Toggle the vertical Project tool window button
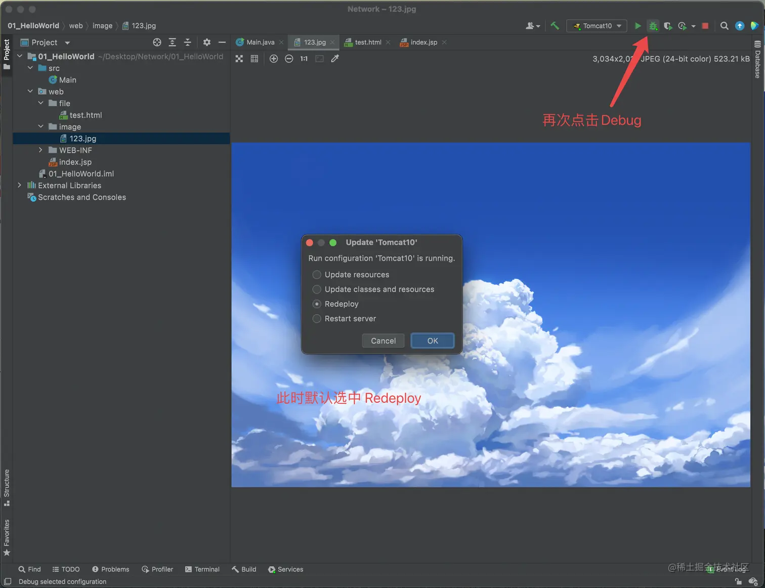The image size is (765, 588). click(x=7, y=55)
